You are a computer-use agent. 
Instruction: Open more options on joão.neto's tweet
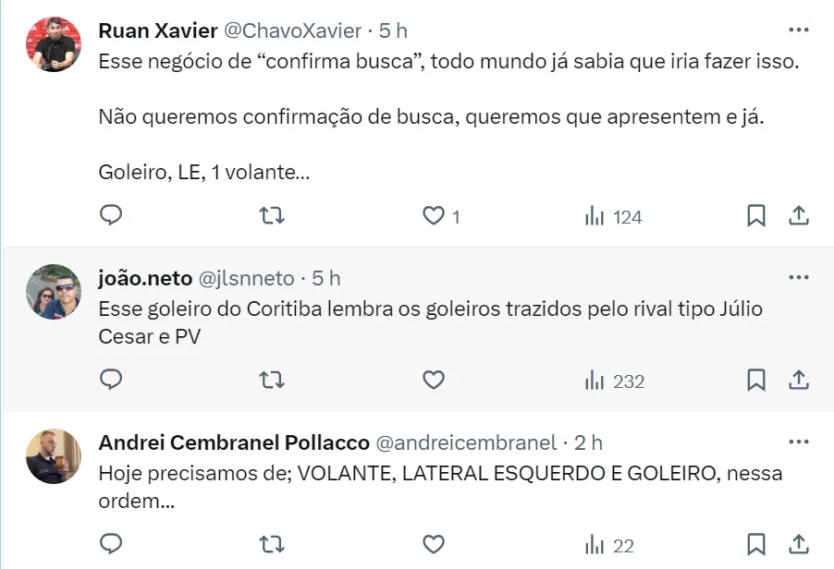pos(797,277)
